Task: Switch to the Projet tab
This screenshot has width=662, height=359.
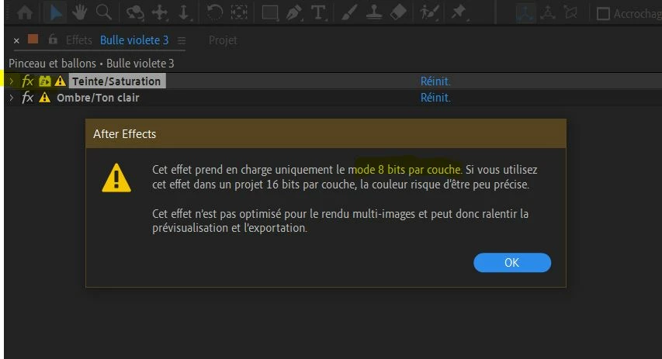Action: [x=223, y=40]
